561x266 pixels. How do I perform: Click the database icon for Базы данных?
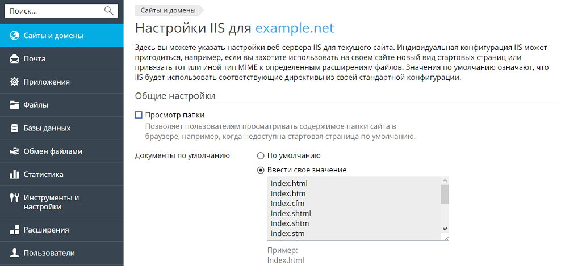point(15,128)
